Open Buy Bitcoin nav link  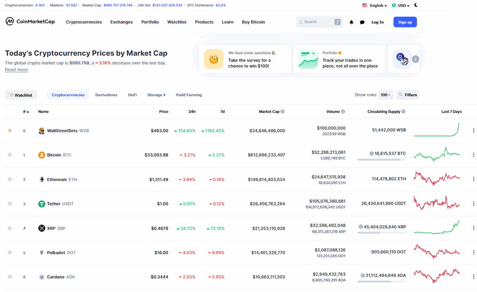[253, 22]
